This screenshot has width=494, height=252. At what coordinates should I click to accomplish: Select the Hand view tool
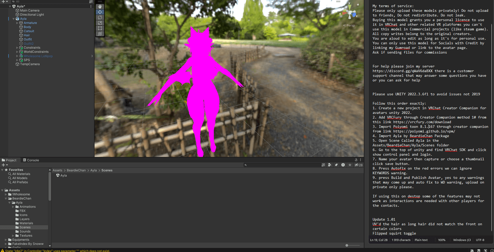[x=100, y=7]
